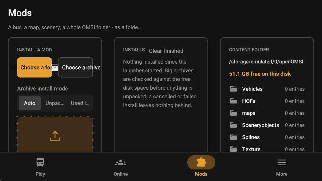Select the Used in place mode option

(x=80, y=103)
